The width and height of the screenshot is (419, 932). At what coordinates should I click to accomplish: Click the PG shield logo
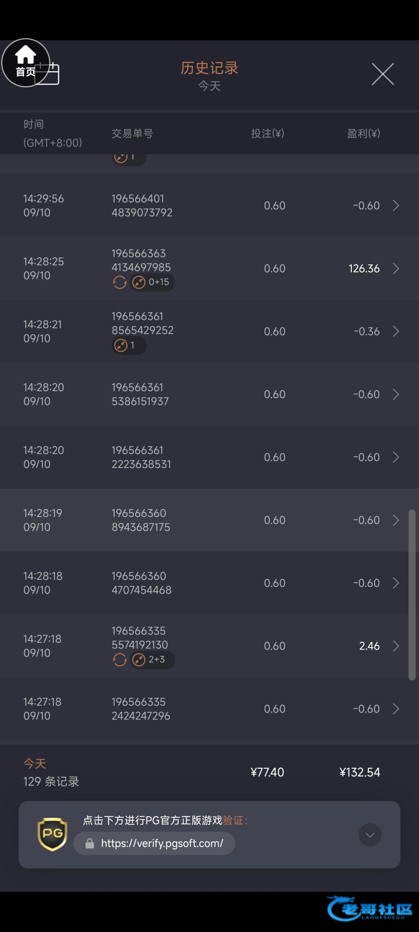(52, 834)
